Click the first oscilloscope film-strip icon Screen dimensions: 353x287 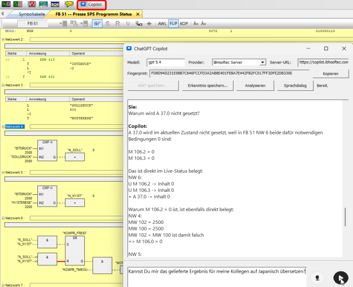pos(6,4)
